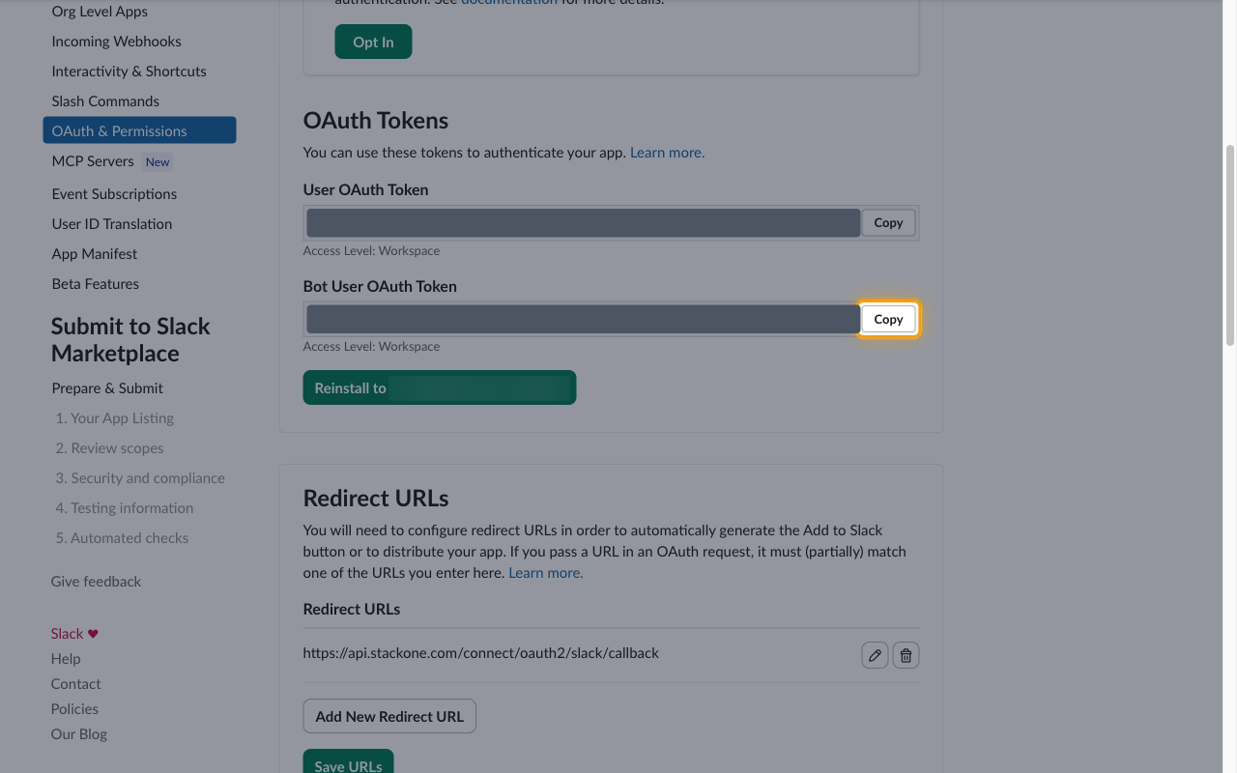This screenshot has height=773, width=1237.
Task: Add New Redirect URL
Action: click(x=389, y=716)
